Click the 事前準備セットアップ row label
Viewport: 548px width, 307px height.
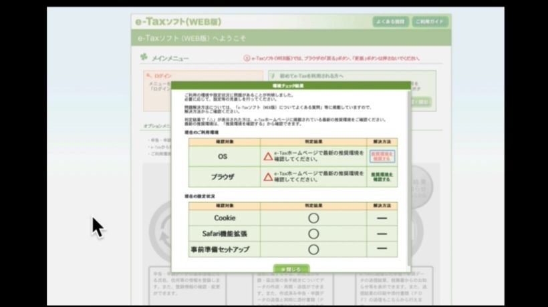click(x=224, y=250)
